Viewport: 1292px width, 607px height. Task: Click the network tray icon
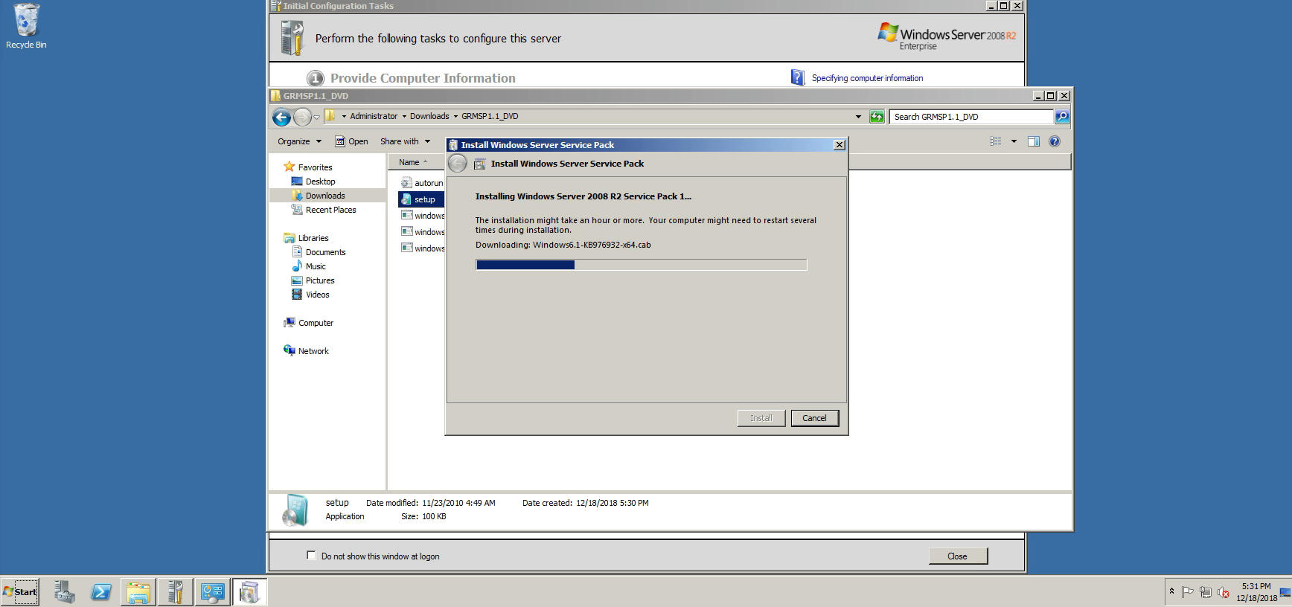(x=1205, y=592)
